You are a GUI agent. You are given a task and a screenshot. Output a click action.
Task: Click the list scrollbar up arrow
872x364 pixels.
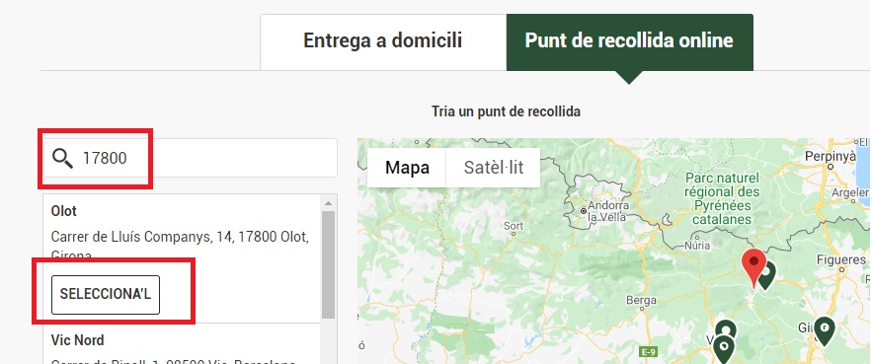coord(328,203)
